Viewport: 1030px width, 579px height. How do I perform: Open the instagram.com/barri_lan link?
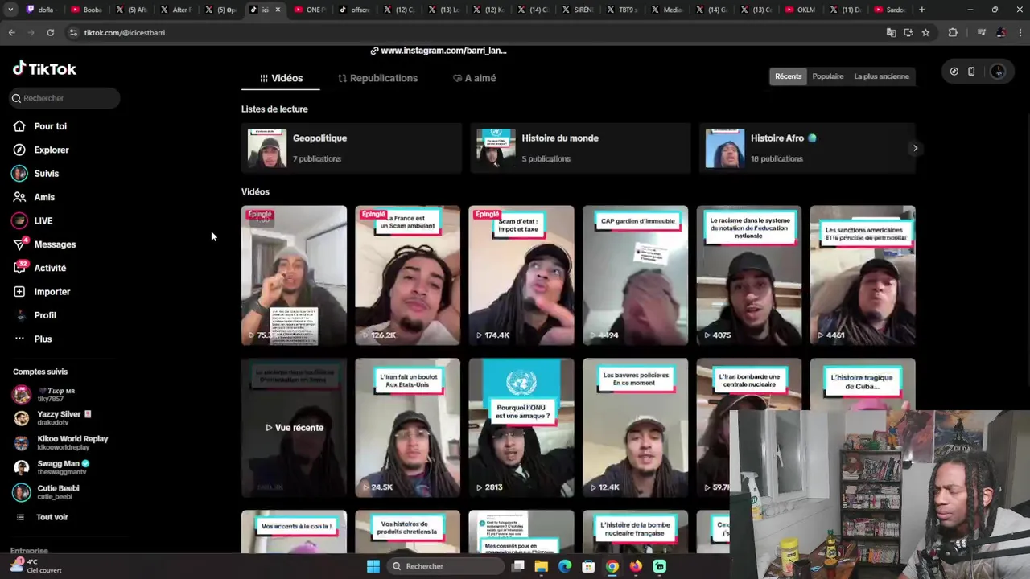439,51
